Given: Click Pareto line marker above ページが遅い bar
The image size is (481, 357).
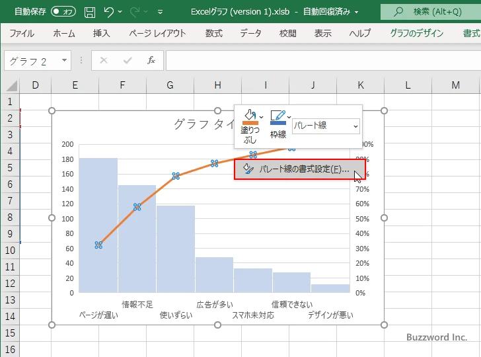Looking at the screenshot, I should point(98,245).
